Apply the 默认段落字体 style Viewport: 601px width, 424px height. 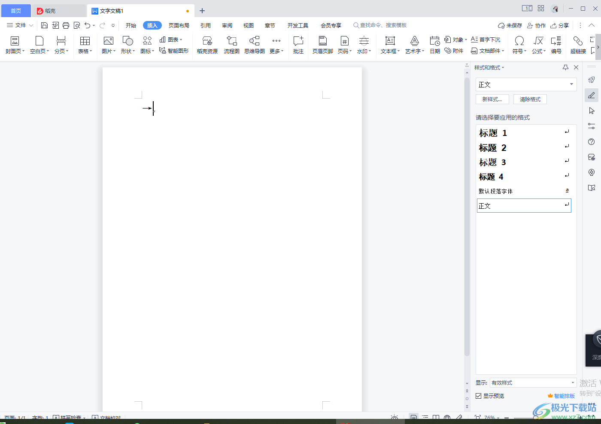524,191
